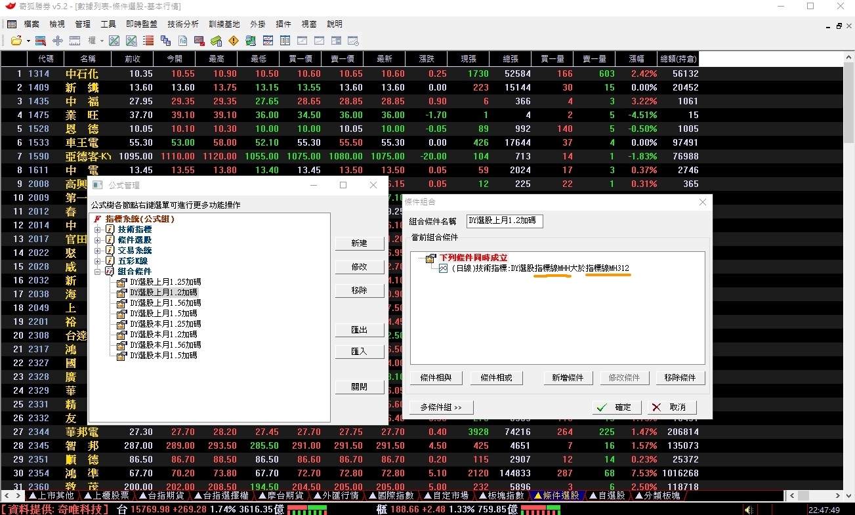Click the 組合條件名稱 text field

tap(504, 221)
